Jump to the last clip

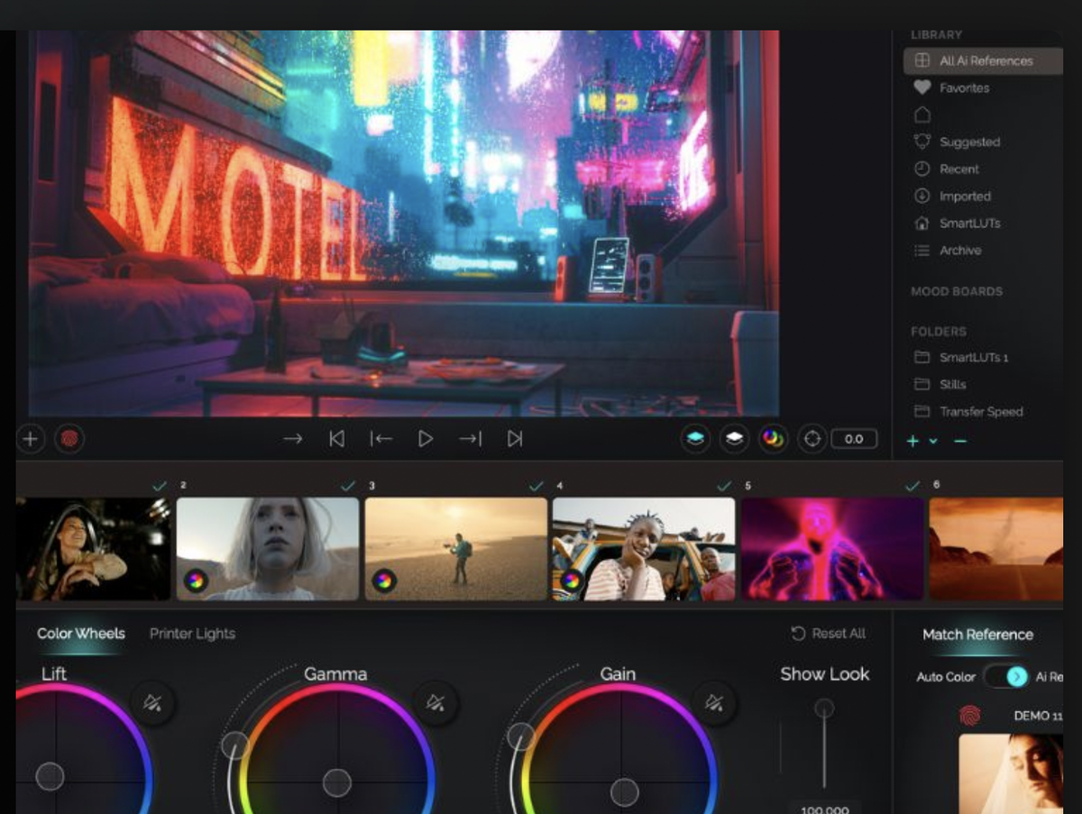coord(515,439)
